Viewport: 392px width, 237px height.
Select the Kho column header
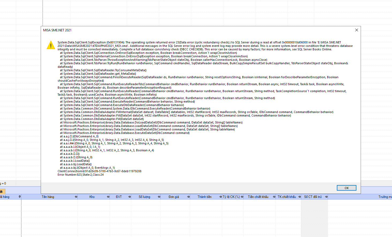(92, 197)
